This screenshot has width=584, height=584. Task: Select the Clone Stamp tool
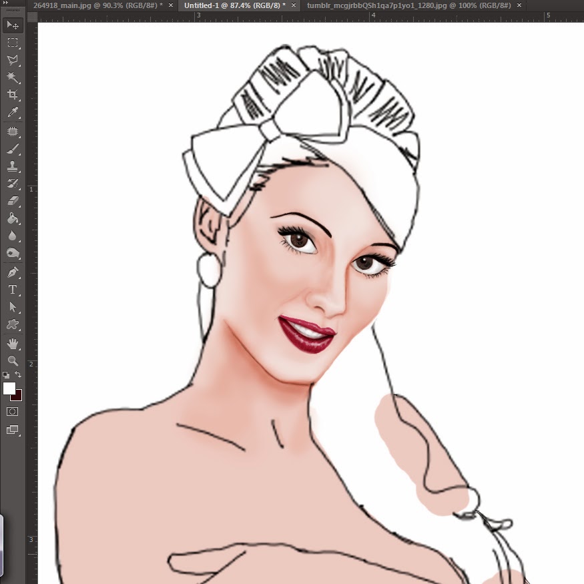point(13,166)
